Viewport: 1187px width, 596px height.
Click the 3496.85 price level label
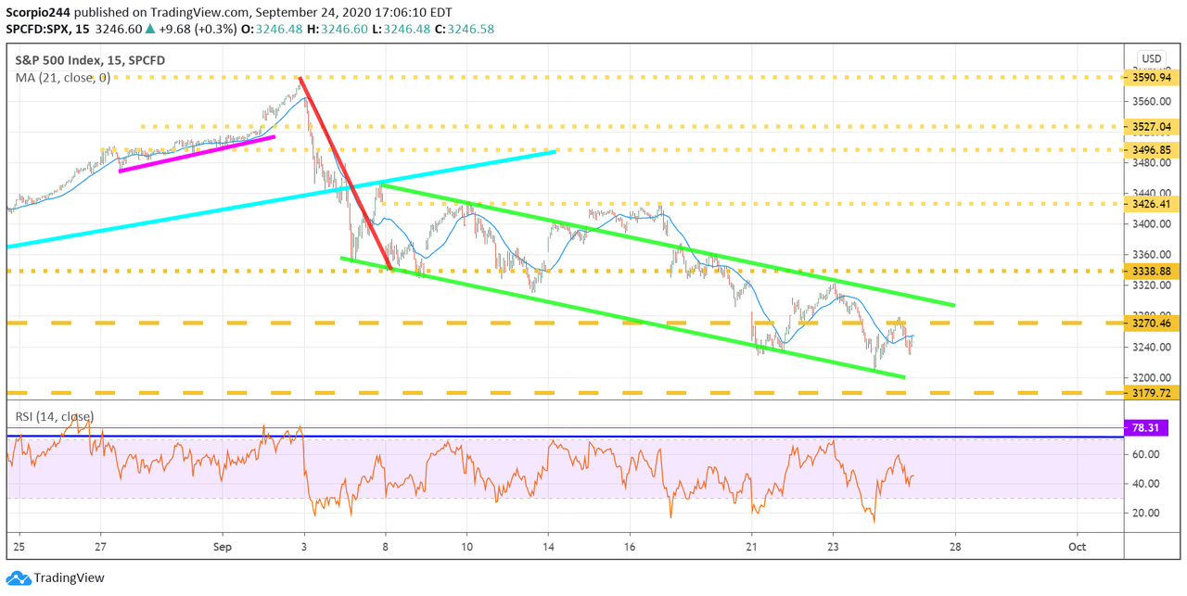[1153, 149]
